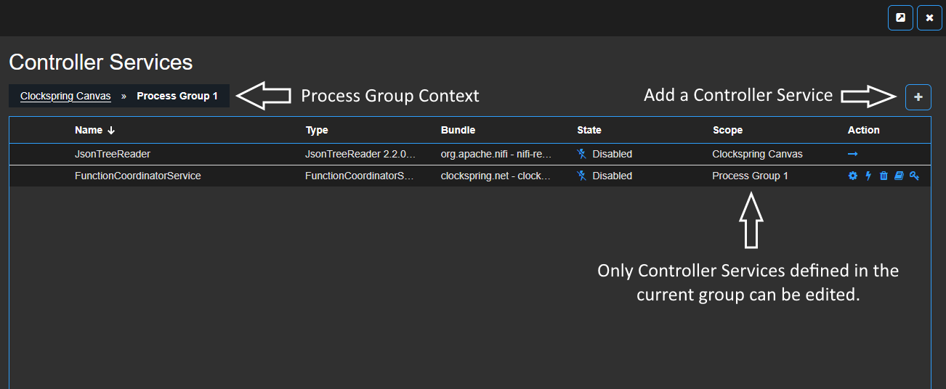946x389 pixels.
Task: Select the FunctionCoordinatorService name cell
Action: click(x=138, y=176)
